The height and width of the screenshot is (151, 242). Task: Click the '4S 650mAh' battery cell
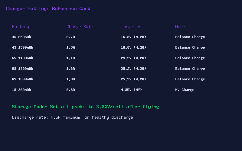click(x=21, y=37)
